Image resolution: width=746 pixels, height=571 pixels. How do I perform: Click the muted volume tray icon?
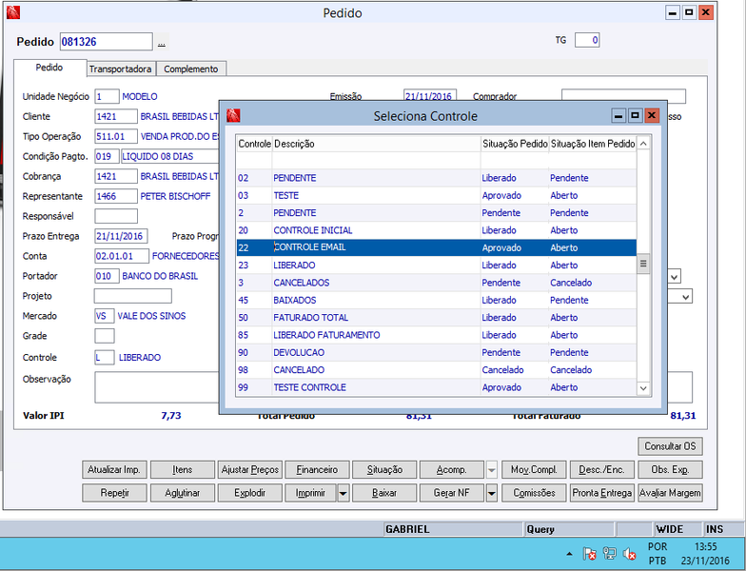pos(630,554)
